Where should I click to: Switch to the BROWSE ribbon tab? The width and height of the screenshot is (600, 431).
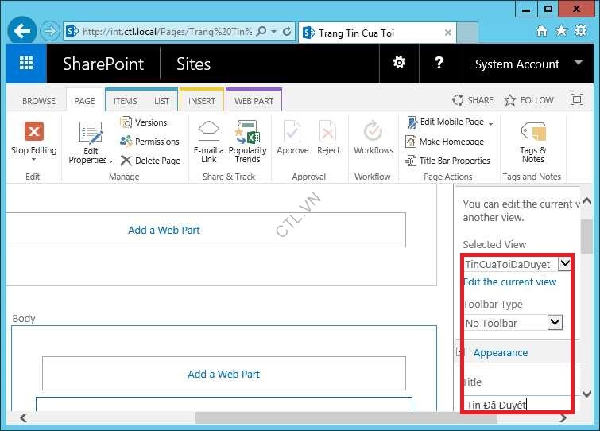tap(39, 101)
